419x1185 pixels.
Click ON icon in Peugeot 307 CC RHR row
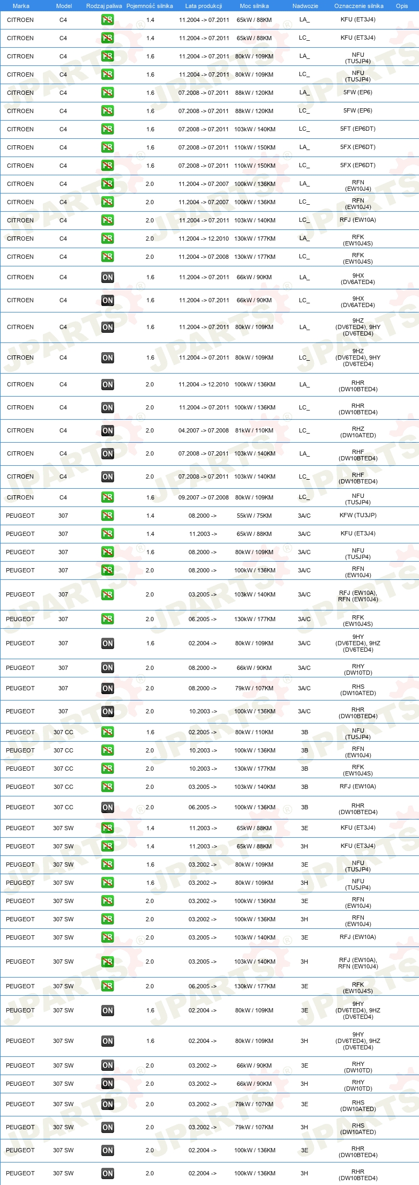pos(107,808)
